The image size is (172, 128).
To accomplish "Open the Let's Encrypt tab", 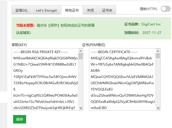I will coord(47,10).
